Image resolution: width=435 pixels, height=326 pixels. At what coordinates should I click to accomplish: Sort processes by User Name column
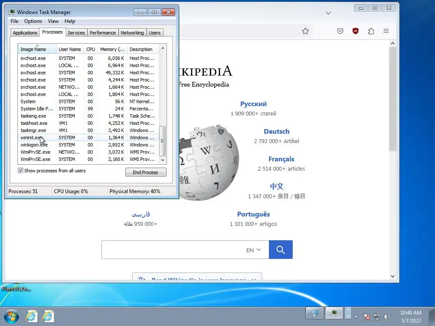(x=70, y=49)
